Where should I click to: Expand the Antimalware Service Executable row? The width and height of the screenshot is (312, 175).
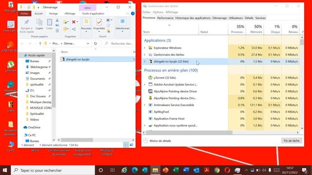145,105
